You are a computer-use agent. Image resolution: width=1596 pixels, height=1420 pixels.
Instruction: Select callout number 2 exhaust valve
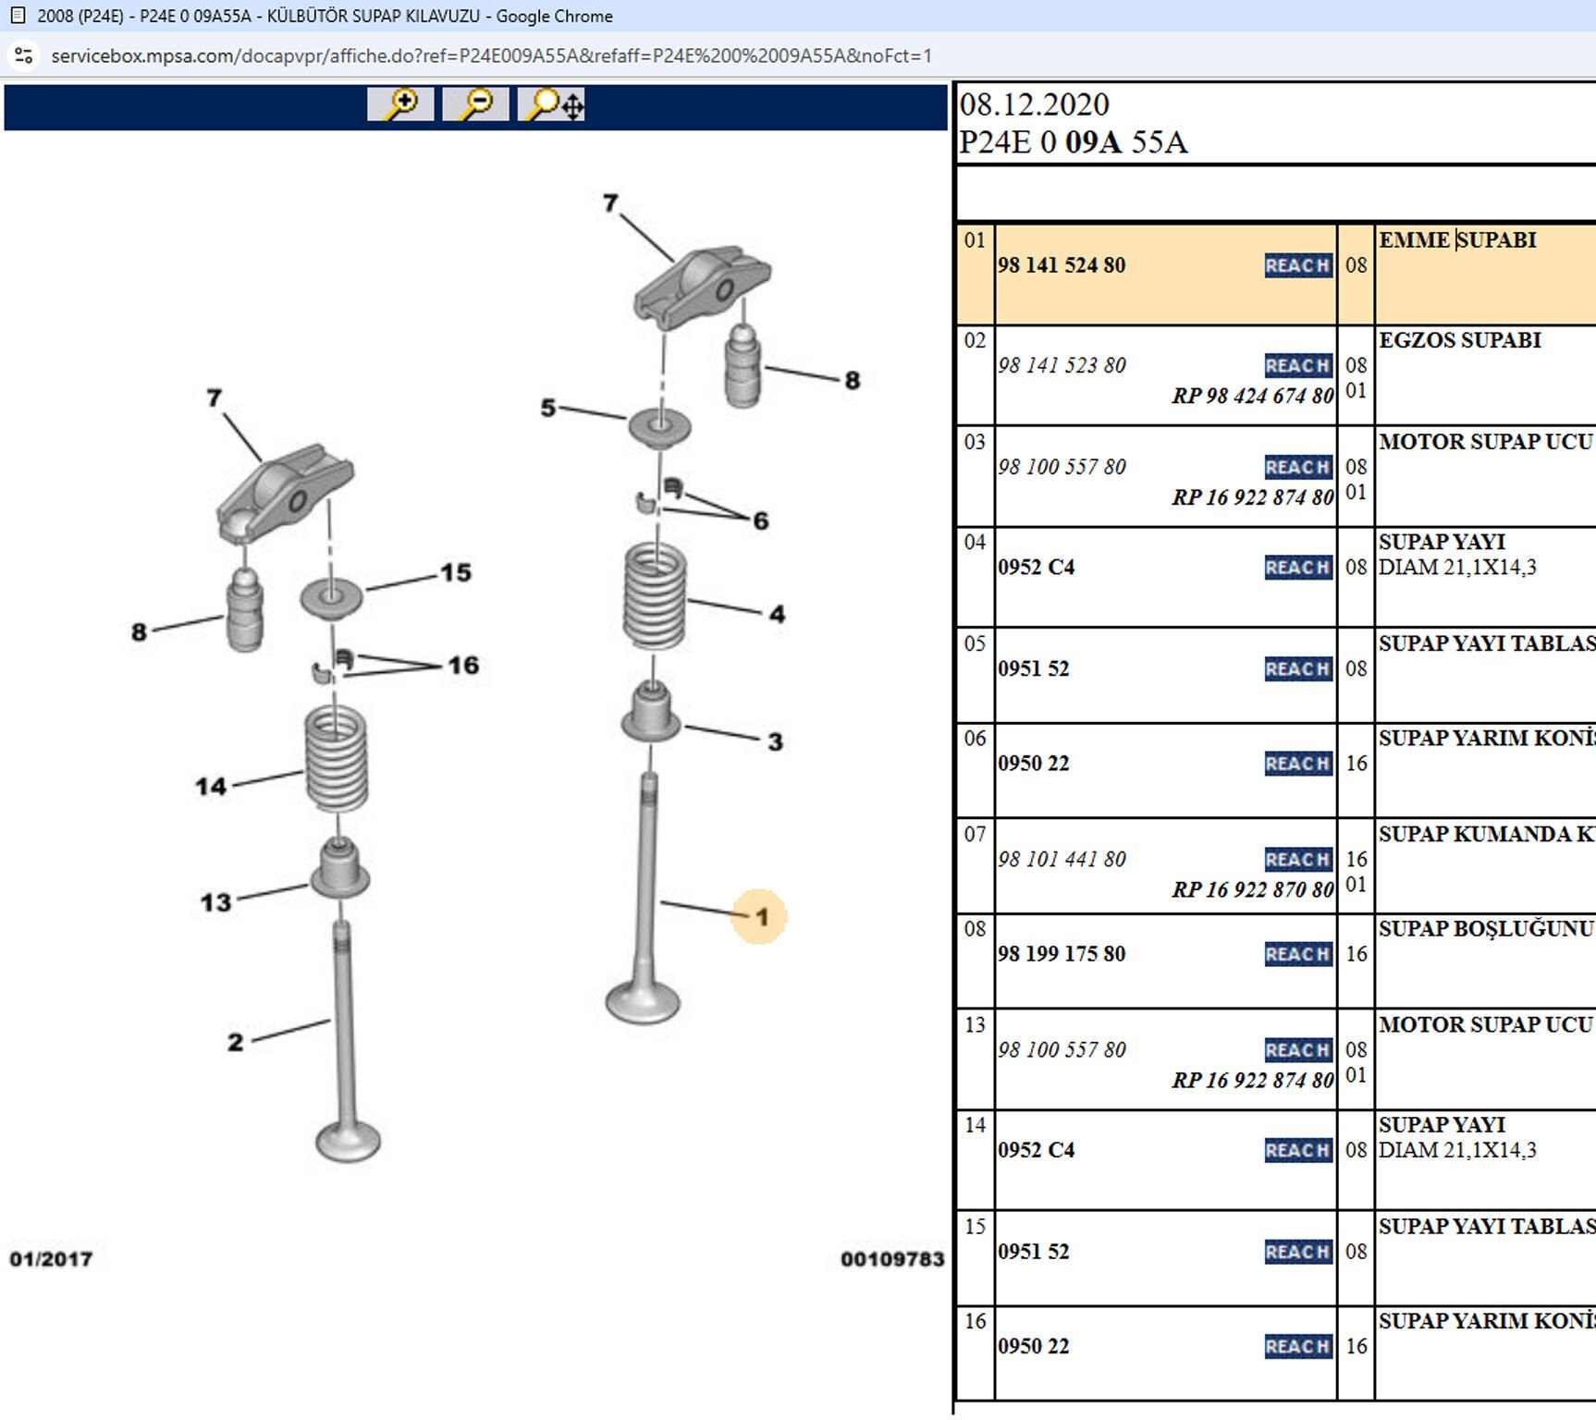pyautogui.click(x=235, y=1043)
